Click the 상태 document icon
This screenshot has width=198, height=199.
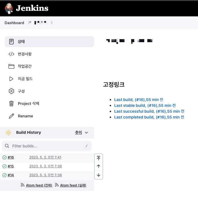coord(11,42)
